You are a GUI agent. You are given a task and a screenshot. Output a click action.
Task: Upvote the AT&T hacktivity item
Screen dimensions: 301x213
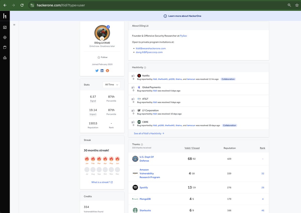pos(133,99)
